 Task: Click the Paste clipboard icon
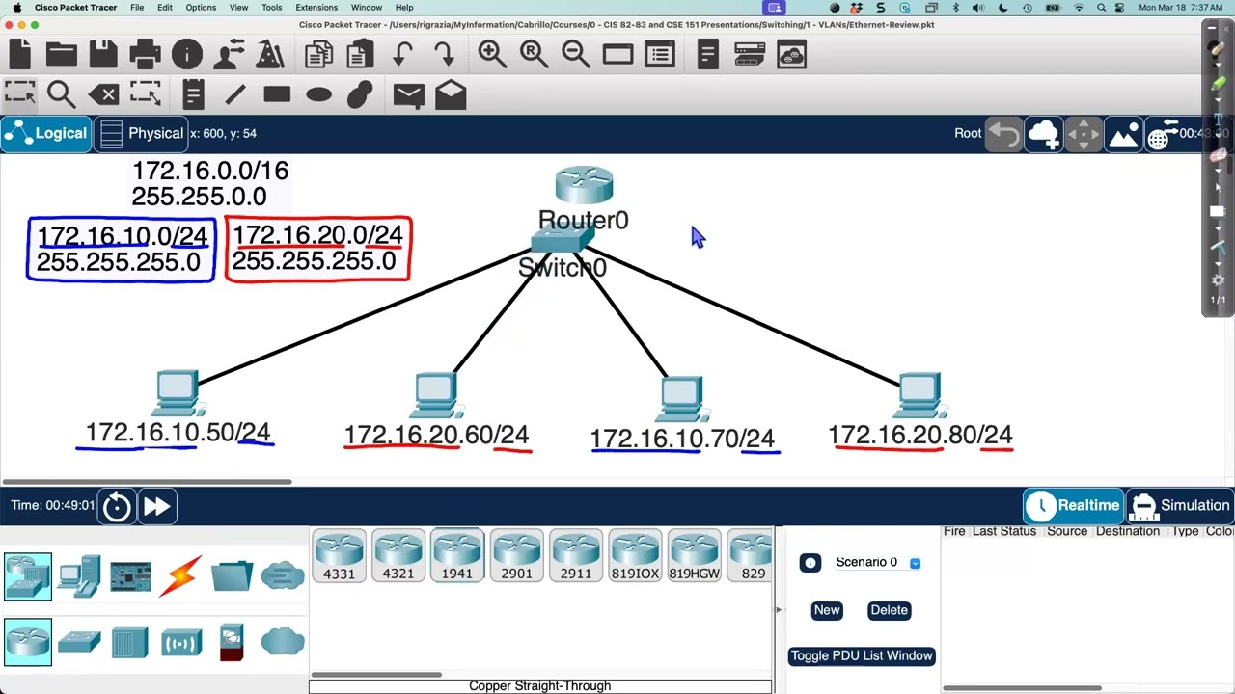pyautogui.click(x=360, y=55)
